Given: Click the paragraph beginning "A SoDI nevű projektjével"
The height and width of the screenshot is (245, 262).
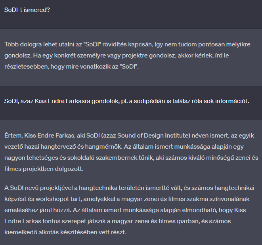Looking at the screenshot, I should coord(129,210).
